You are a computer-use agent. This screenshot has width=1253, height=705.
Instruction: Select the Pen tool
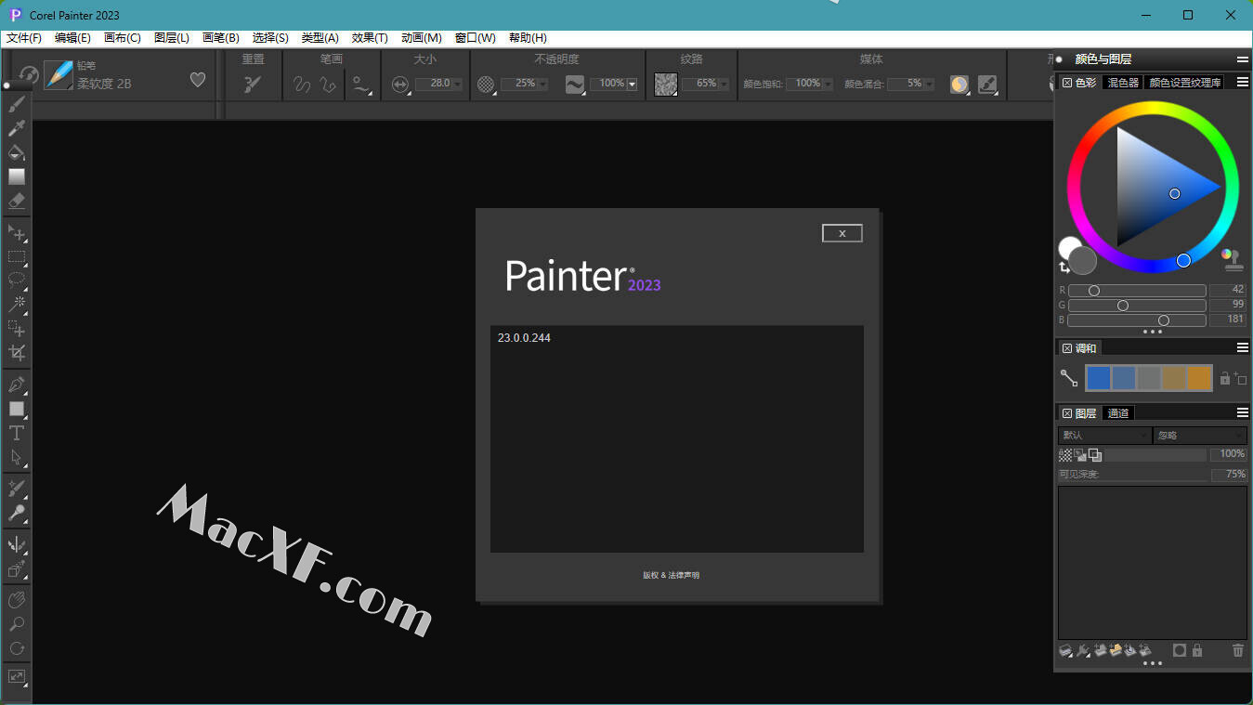click(17, 385)
